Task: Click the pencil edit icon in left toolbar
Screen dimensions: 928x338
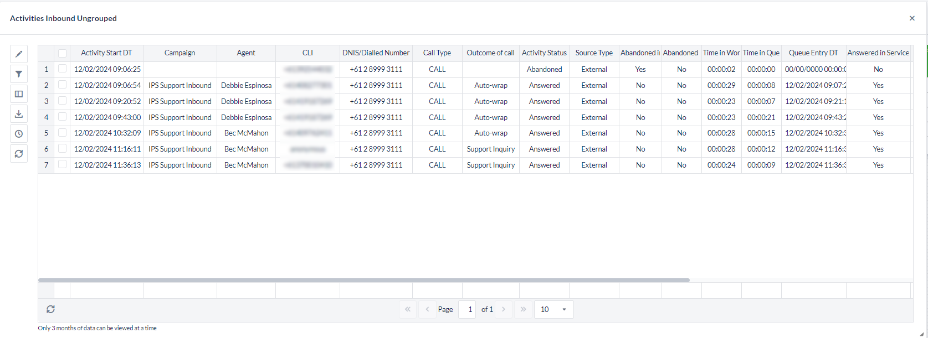Action: [19, 54]
